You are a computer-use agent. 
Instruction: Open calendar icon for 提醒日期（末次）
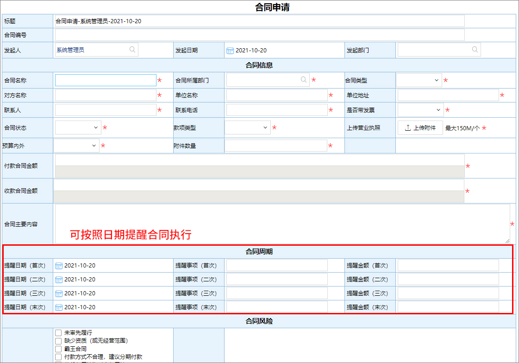click(x=59, y=307)
